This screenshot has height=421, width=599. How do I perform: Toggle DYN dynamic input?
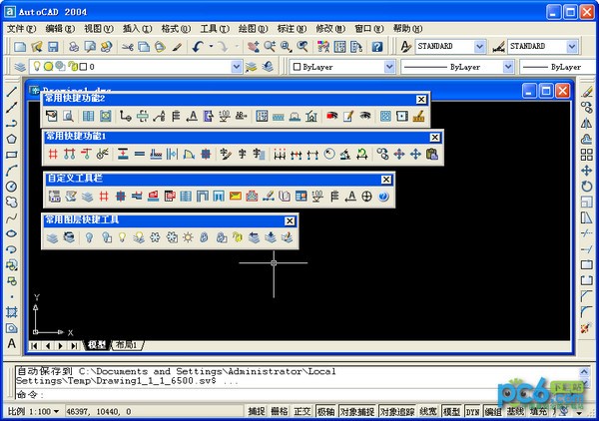[473, 411]
